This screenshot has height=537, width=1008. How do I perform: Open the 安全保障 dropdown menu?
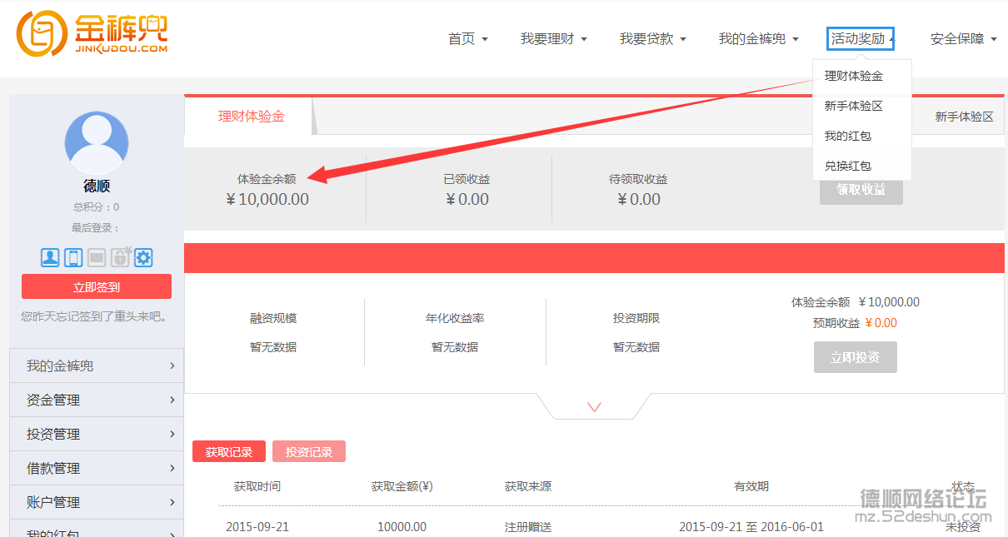pyautogui.click(x=963, y=39)
